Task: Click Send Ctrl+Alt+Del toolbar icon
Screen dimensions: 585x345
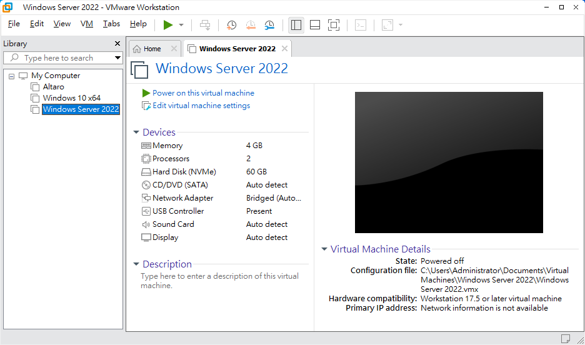Action: pos(205,25)
